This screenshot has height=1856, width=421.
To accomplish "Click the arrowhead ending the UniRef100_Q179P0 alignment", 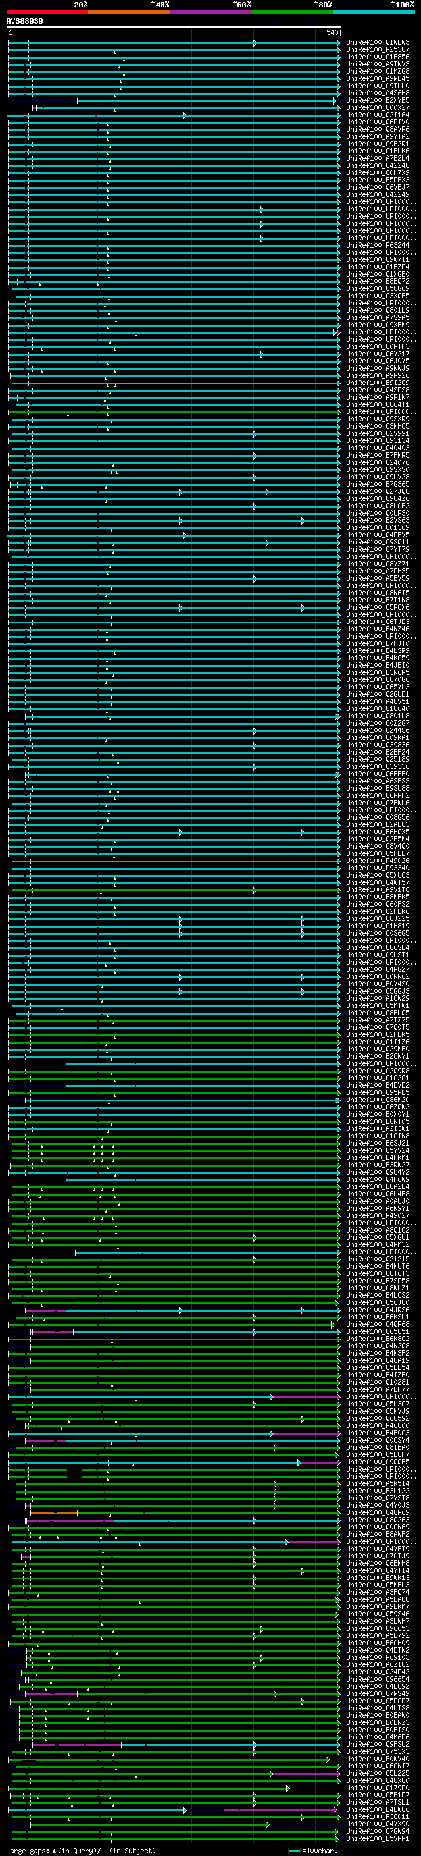I will (x=287, y=1788).
